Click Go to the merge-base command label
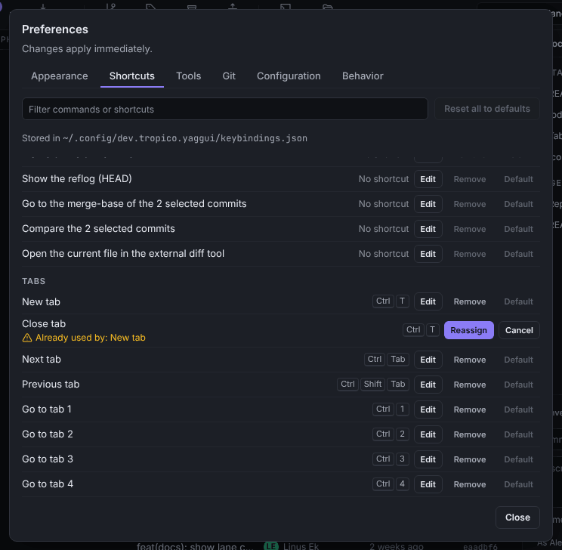 pyautogui.click(x=134, y=204)
